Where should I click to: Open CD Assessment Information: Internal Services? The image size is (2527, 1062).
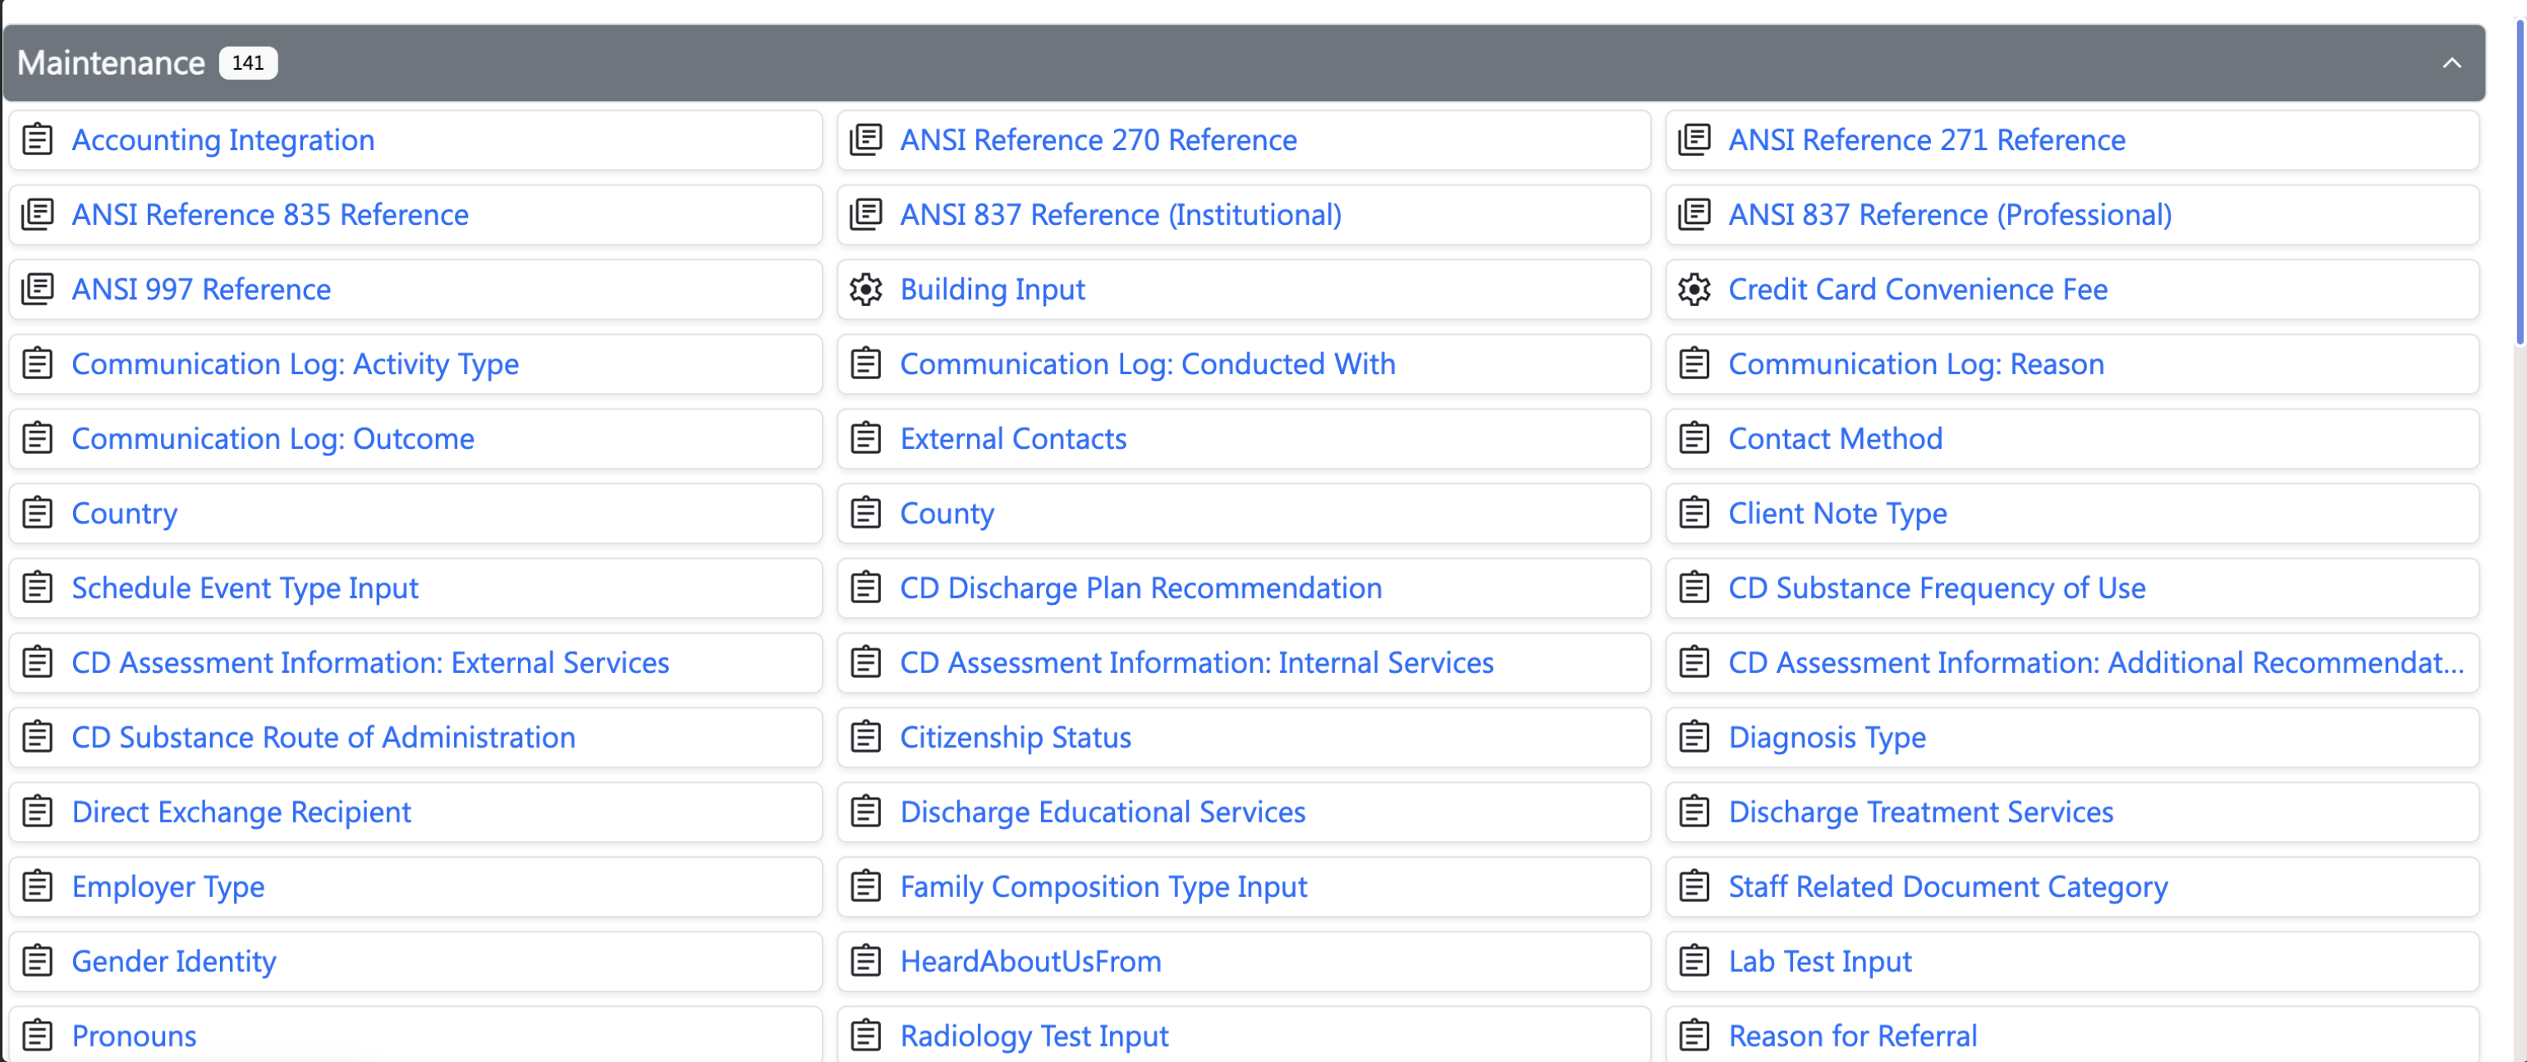1197,663
